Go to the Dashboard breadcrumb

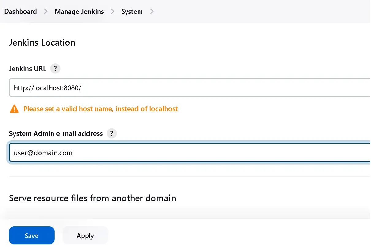[x=21, y=12]
